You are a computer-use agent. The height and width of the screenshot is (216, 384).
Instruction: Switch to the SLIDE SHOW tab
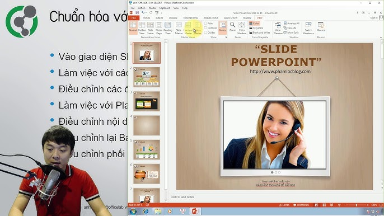click(231, 18)
